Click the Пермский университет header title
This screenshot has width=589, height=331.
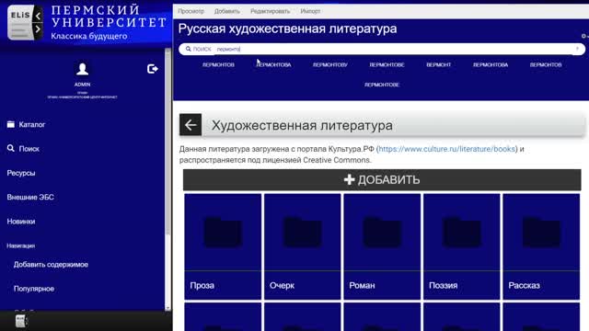[109, 17]
